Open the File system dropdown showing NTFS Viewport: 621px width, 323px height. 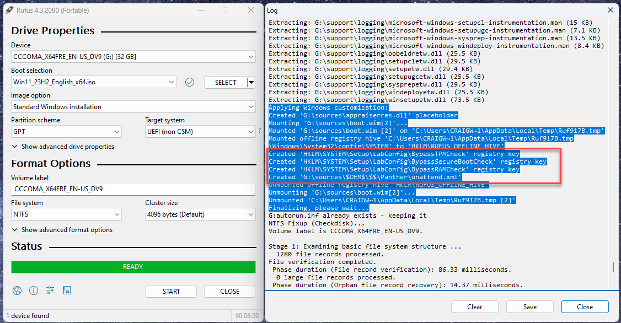point(66,214)
